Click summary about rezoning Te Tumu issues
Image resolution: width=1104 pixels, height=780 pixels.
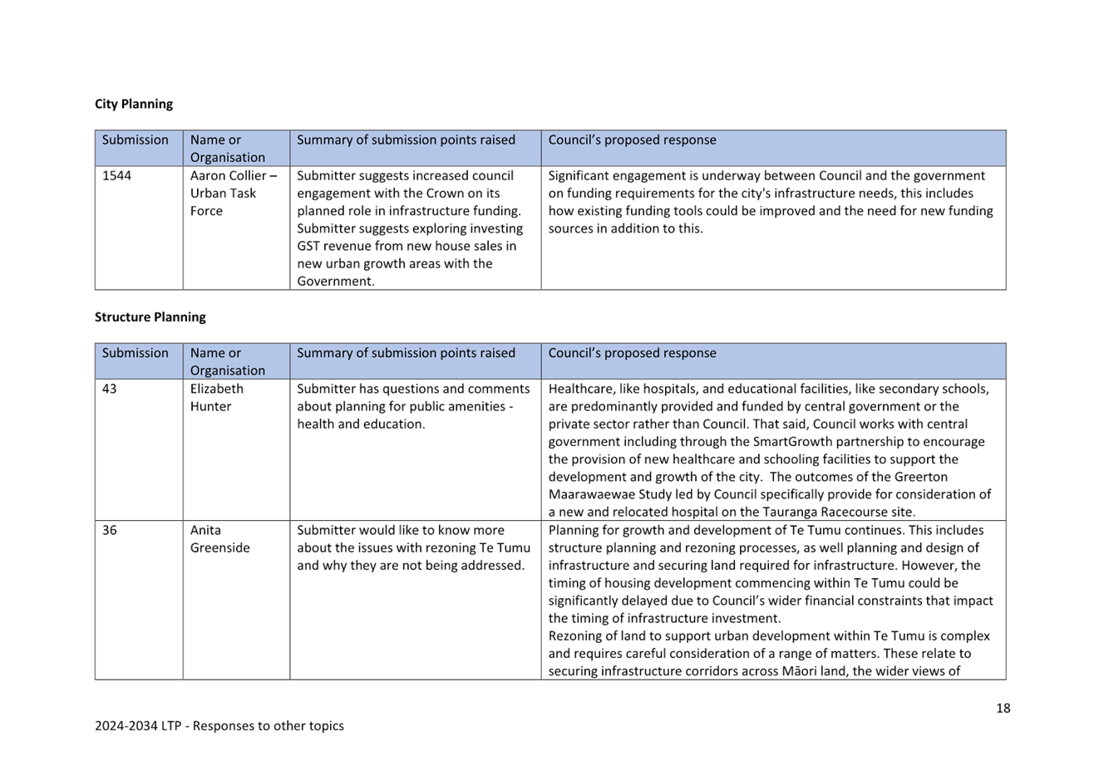[415, 547]
